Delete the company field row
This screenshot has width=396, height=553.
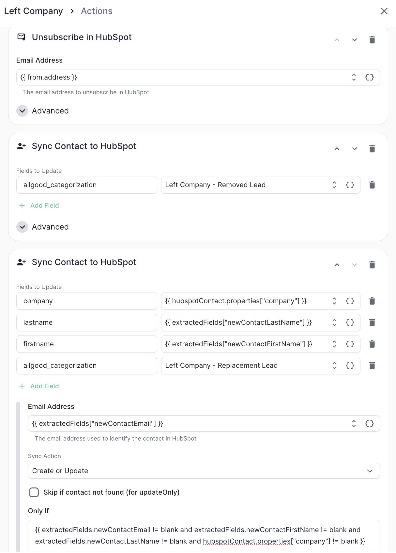(372, 301)
